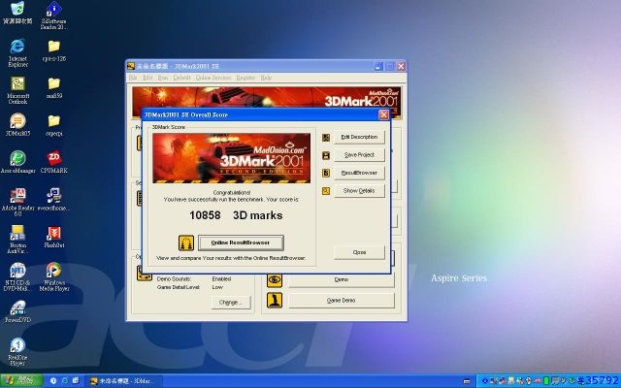The width and height of the screenshot is (621, 388).
Task: Select the cpu-z-126 folder icon
Action: point(54,50)
